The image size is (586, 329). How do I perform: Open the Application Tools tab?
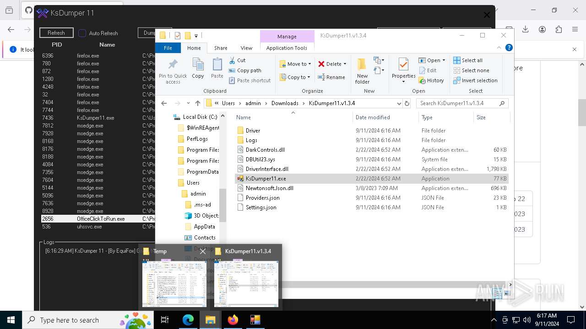[287, 48]
